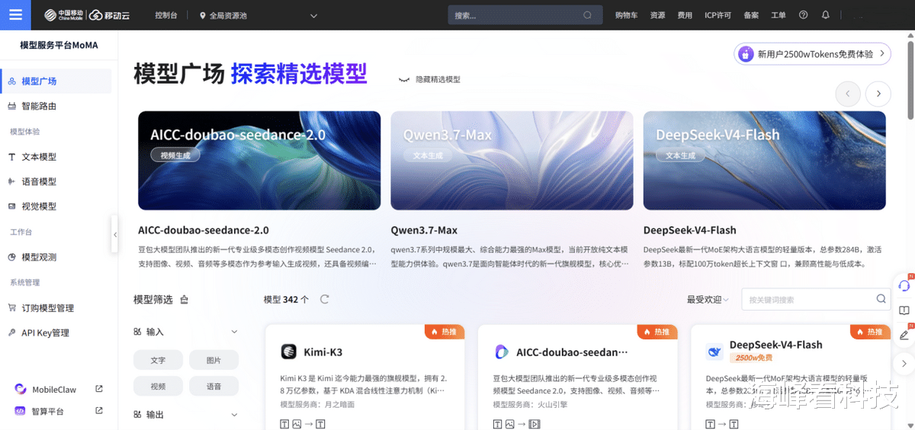Open the feedback edit icon on right
The image size is (915, 430).
coord(904,335)
